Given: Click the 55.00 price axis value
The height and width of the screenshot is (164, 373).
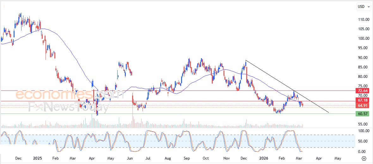Looking at the screenshot, I should coord(363,124).
